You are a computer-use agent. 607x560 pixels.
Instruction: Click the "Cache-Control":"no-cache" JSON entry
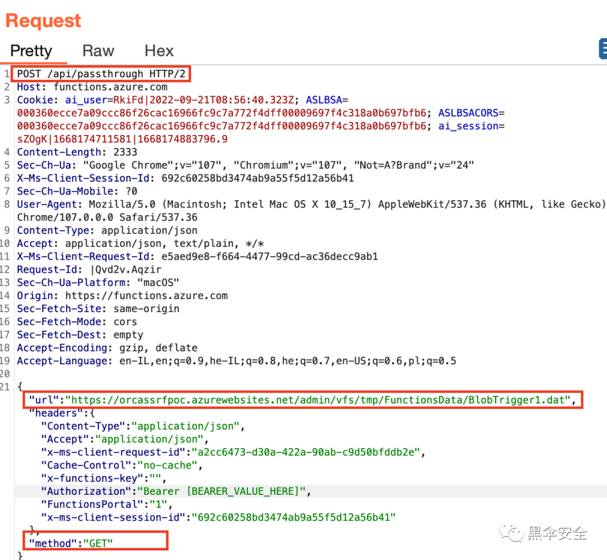[121, 466]
